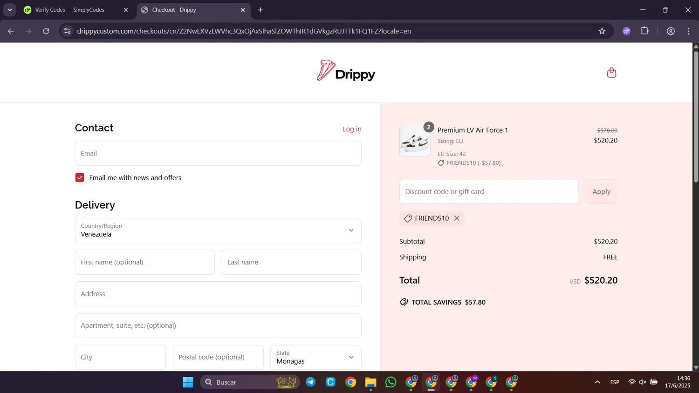The height and width of the screenshot is (393, 699).
Task: Click the TOTAL SAVINGS $57.80 text
Action: [x=448, y=302]
